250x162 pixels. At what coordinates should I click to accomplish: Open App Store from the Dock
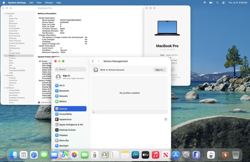coord(176,155)
